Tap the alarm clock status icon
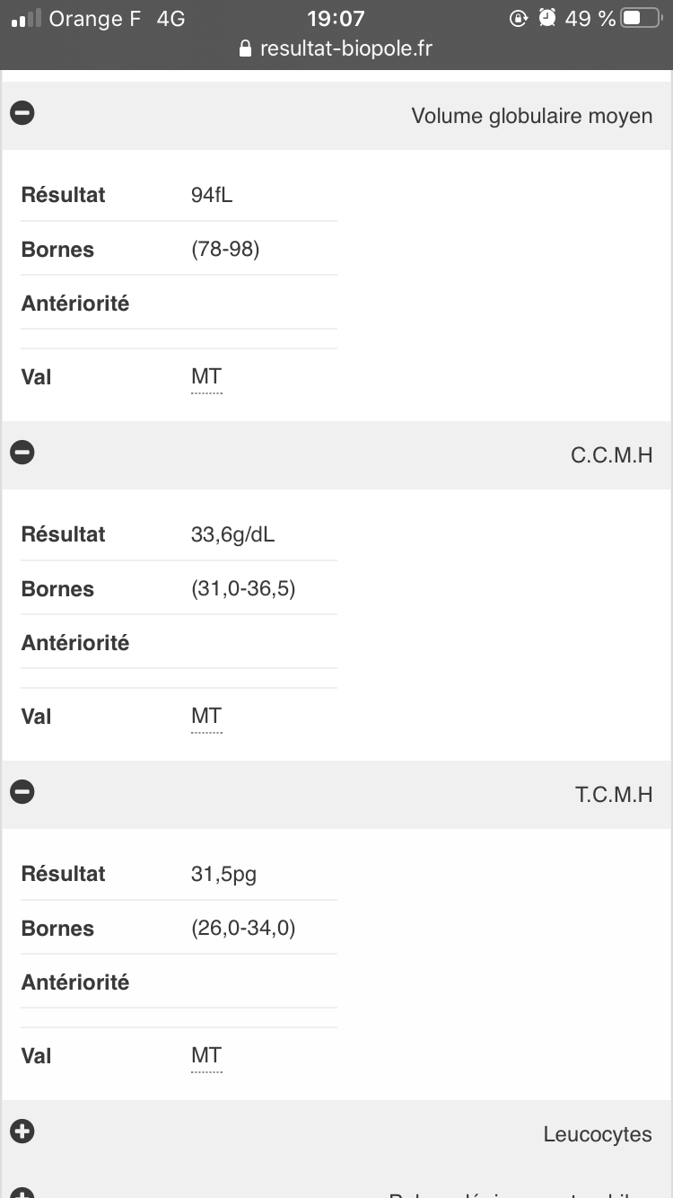The height and width of the screenshot is (1198, 673). (x=547, y=18)
